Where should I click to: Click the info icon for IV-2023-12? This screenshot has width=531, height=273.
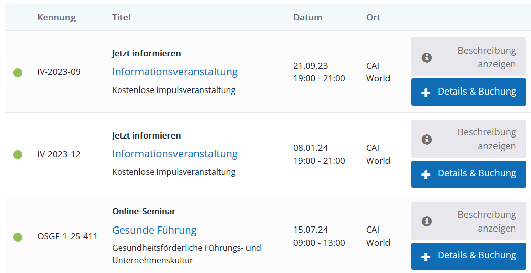[427, 140]
